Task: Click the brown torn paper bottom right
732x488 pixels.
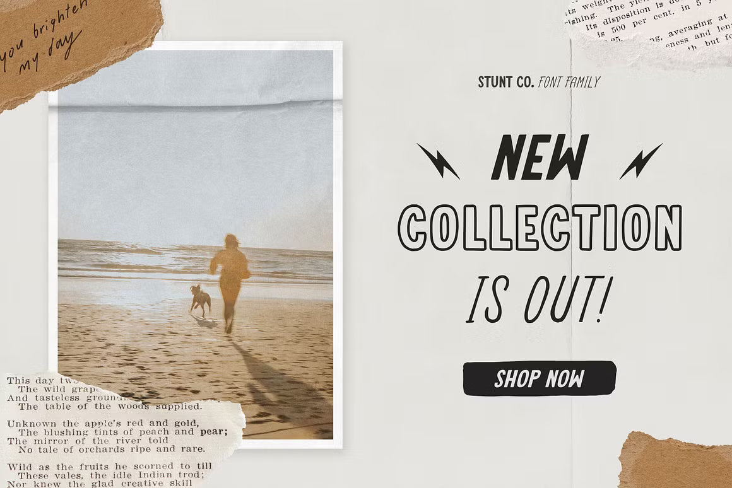Action: click(675, 460)
